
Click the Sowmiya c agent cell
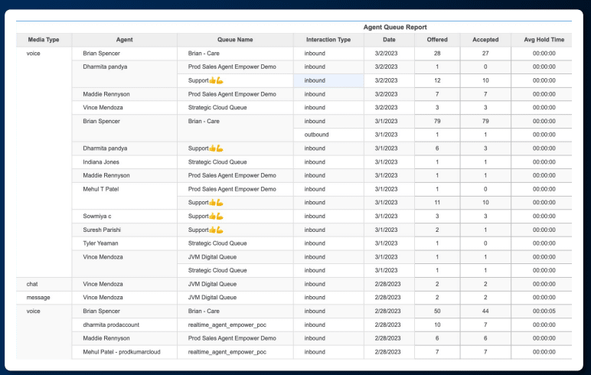pyautogui.click(x=124, y=217)
